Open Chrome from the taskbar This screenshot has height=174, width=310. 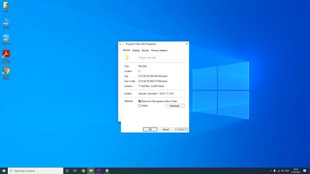(83, 171)
